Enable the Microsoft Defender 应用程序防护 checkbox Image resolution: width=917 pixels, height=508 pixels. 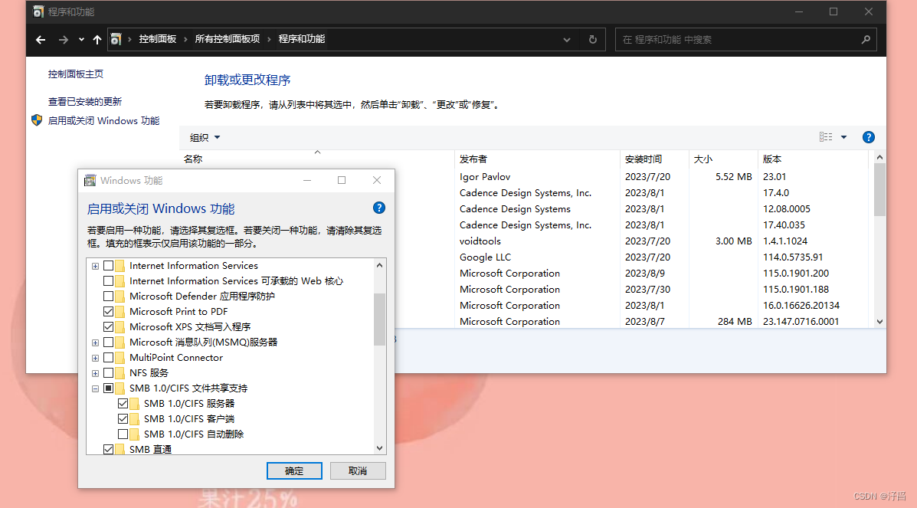(109, 296)
